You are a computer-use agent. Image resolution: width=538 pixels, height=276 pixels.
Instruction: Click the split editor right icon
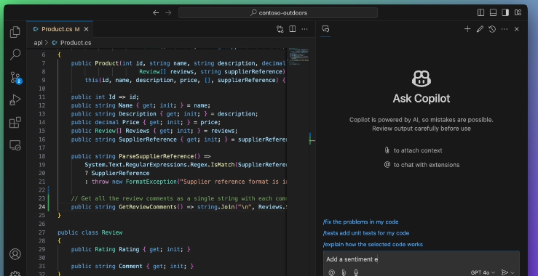tap(293, 29)
